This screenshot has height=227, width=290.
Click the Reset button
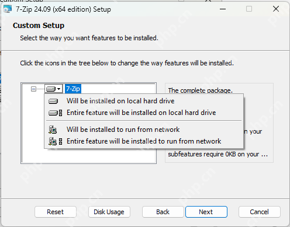pyautogui.click(x=56, y=212)
